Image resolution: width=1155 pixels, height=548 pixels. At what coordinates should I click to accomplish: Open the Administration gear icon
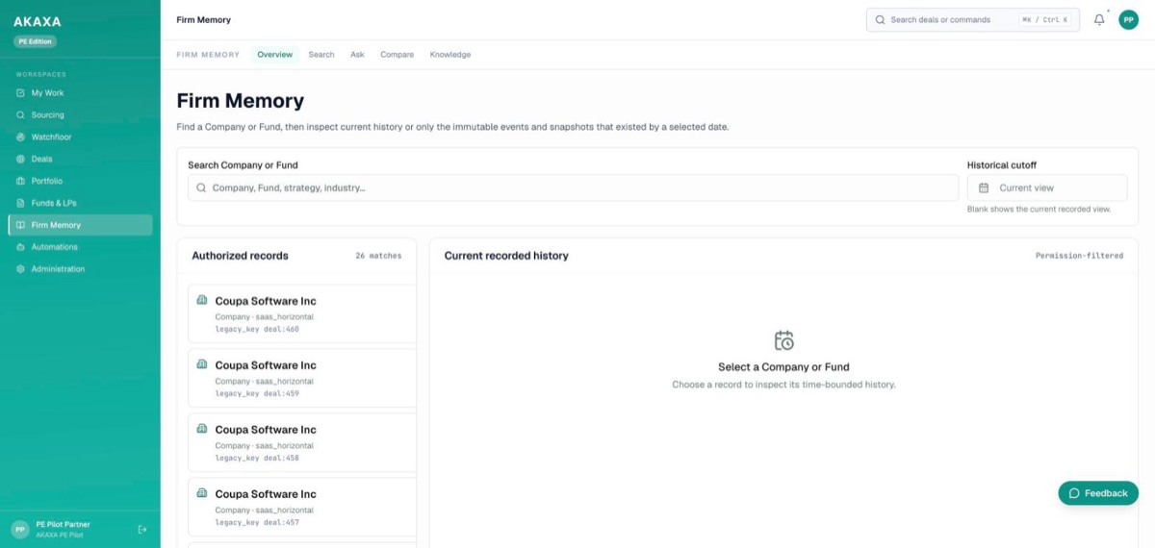tap(21, 269)
